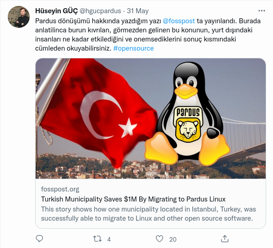This screenshot has height=248, width=273.
Task: Click the 31 May timestamp
Action: (x=138, y=11)
